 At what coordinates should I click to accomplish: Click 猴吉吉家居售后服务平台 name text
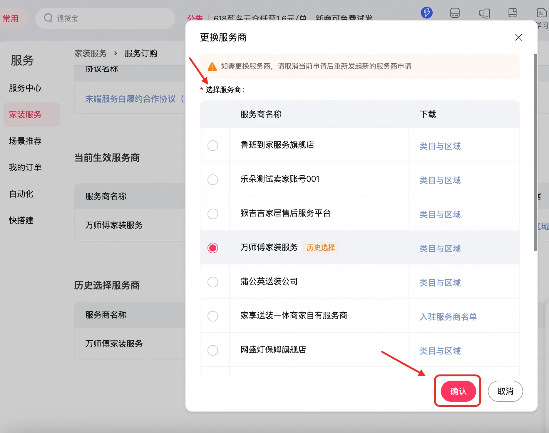286,213
